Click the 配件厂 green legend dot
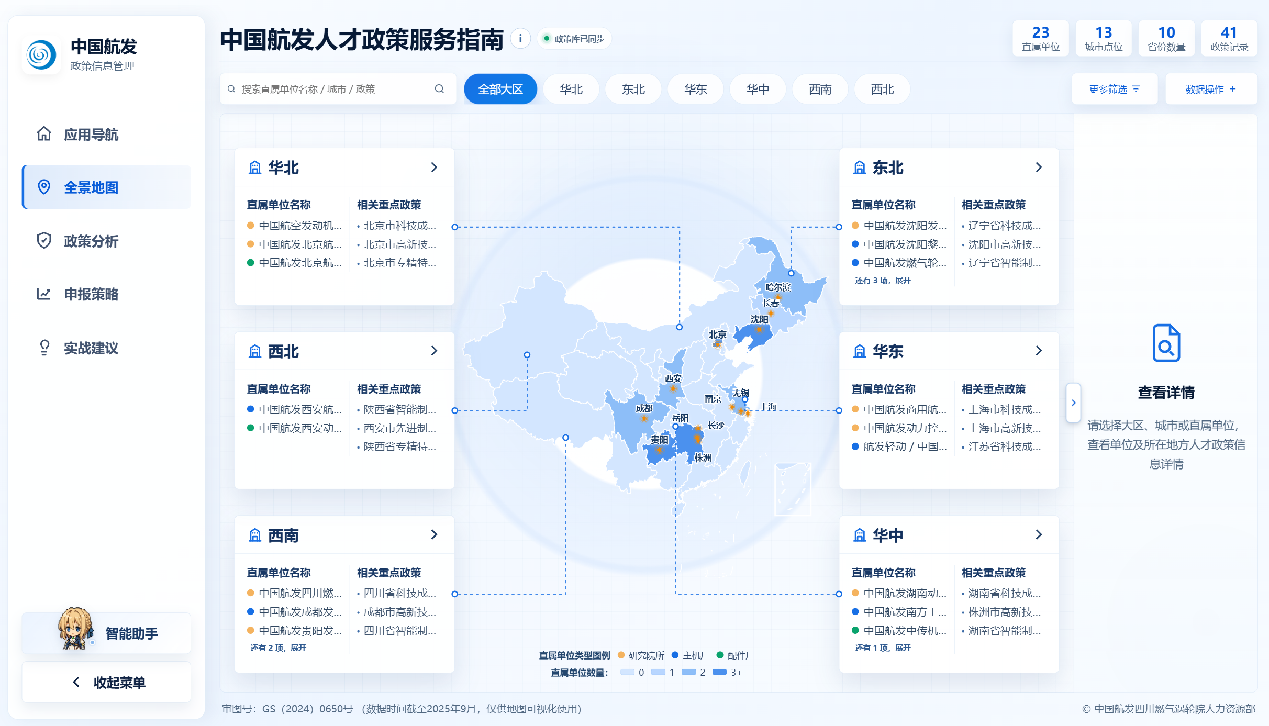 (720, 655)
